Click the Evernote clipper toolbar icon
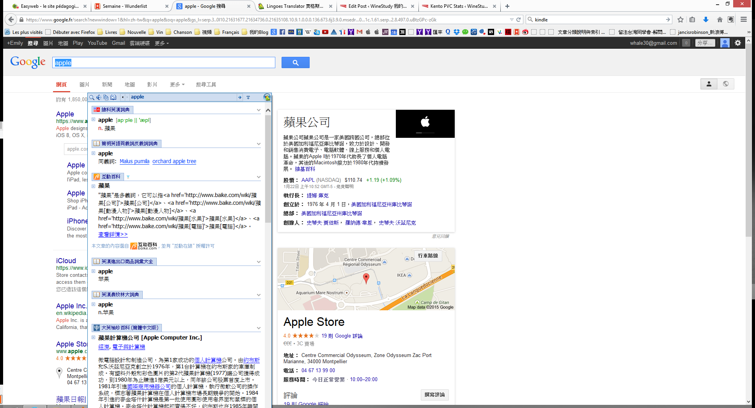Image resolution: width=755 pixels, height=408 pixels. (731, 19)
